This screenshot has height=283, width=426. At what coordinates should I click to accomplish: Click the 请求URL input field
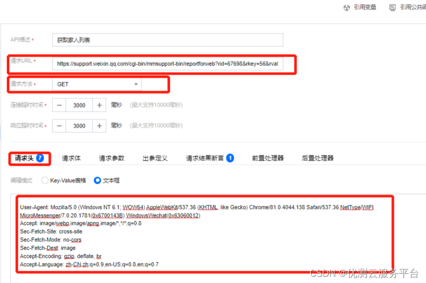tap(167, 64)
